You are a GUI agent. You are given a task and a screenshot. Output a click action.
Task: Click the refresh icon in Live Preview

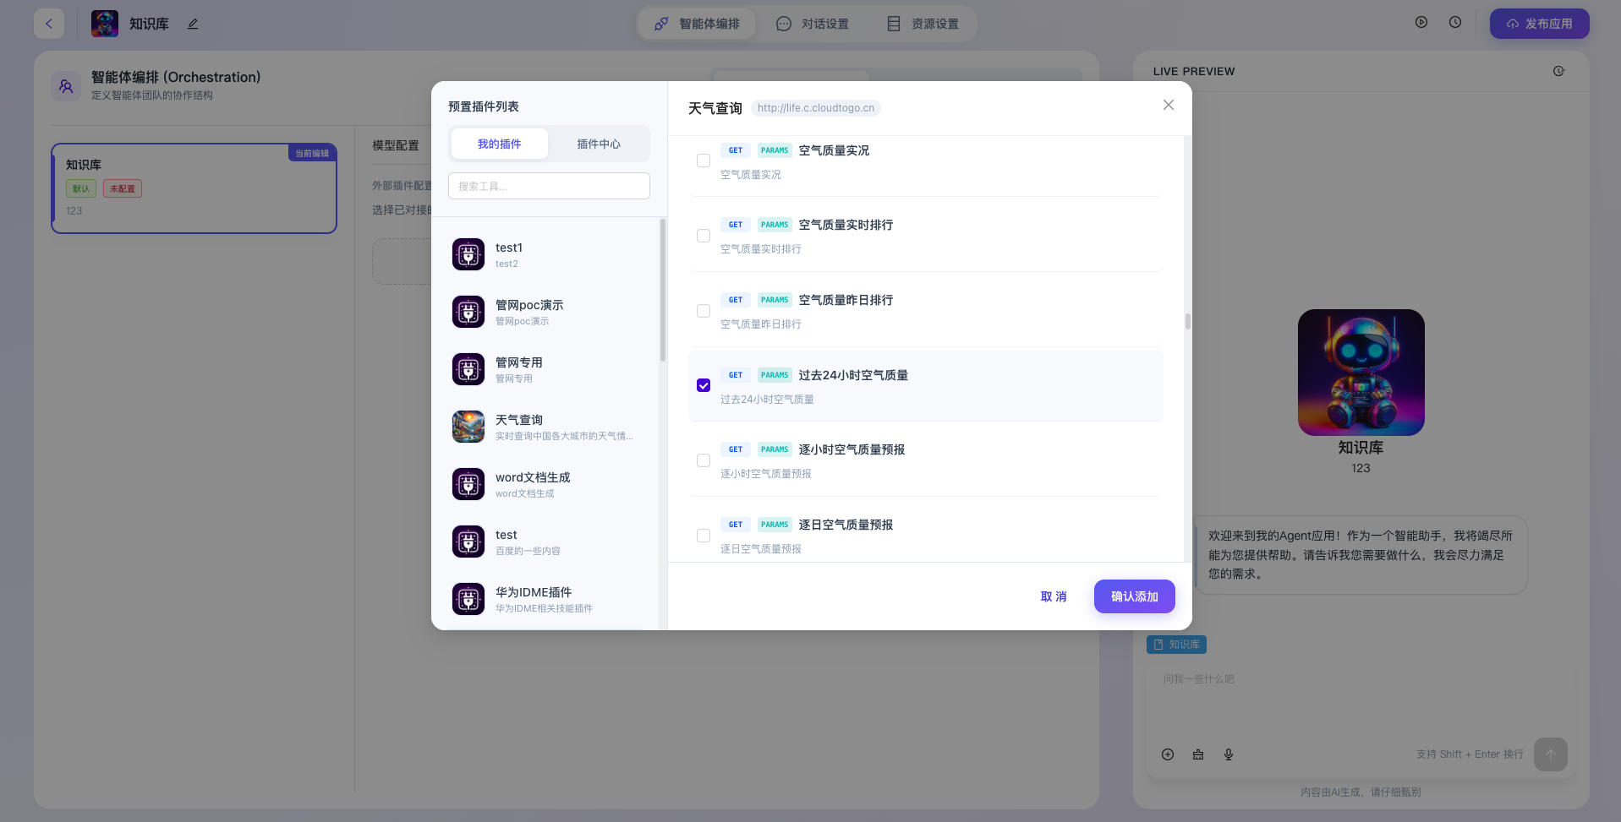coord(1558,71)
